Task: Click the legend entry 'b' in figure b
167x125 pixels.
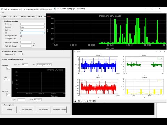Action: click(160, 58)
